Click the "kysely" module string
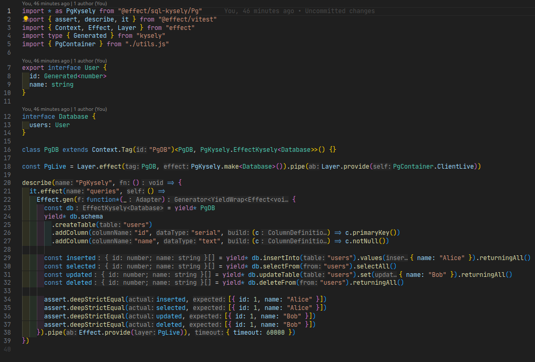Viewport: 535px width, 362px height. point(150,36)
